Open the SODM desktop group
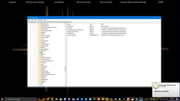 pyautogui.click(x=161, y=2)
